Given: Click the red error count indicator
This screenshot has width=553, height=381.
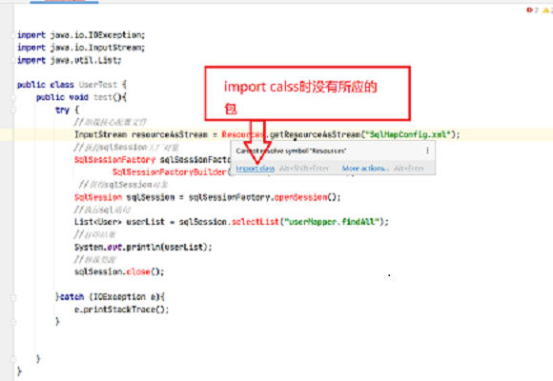Looking at the screenshot, I should click(532, 10).
